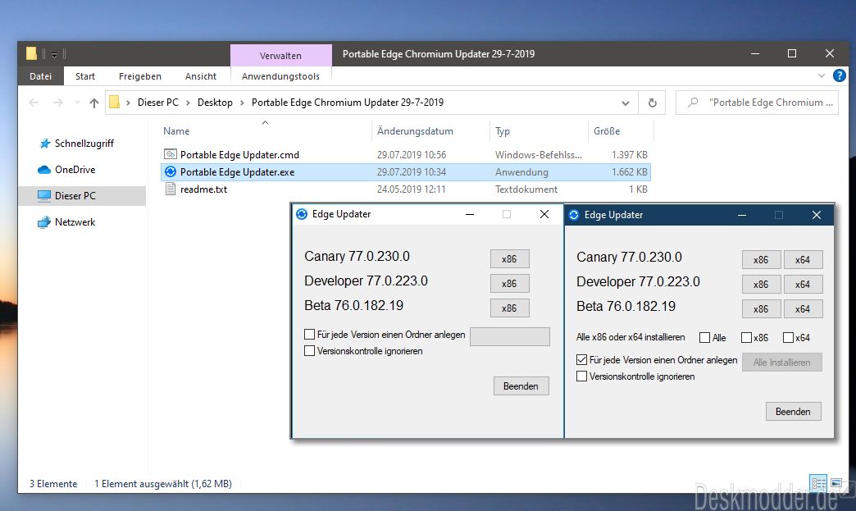Click Beta x86 in the left window
Screen dimensions: 856x511
click(509, 308)
